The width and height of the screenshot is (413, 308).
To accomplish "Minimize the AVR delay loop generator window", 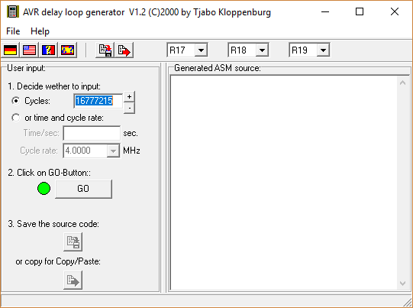I will pyautogui.click(x=325, y=12).
